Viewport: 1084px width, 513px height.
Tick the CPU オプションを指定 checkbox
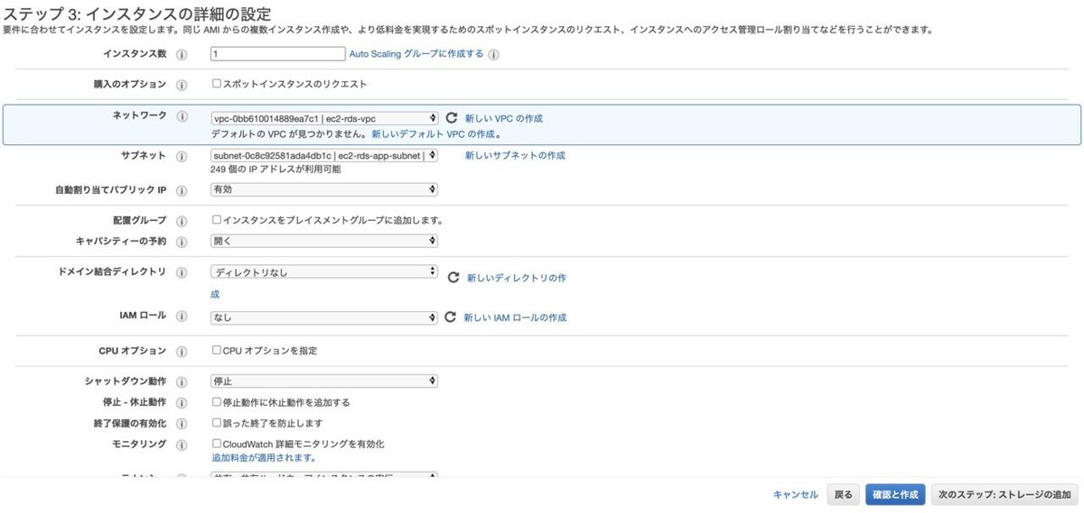[216, 350]
